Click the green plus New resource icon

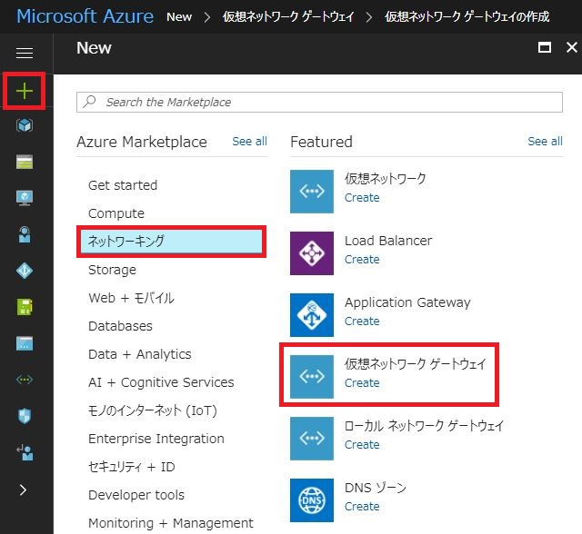point(25,91)
